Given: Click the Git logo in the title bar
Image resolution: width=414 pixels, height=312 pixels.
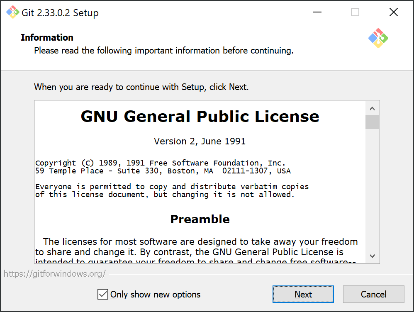Looking at the screenshot, I should (13, 12).
